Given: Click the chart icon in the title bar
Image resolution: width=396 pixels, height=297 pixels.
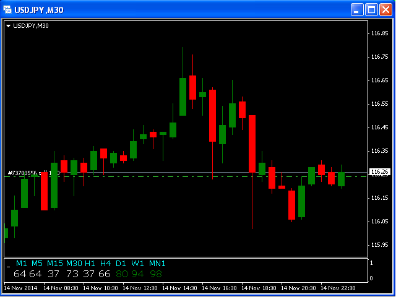Looking at the screenshot, I should [x=8, y=10].
